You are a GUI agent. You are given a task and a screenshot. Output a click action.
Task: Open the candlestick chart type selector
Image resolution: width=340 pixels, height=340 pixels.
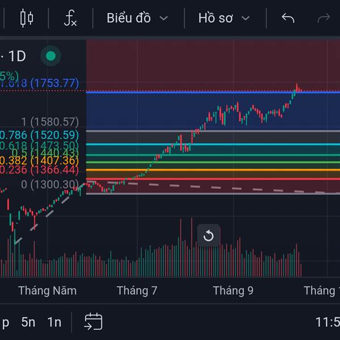point(27,18)
